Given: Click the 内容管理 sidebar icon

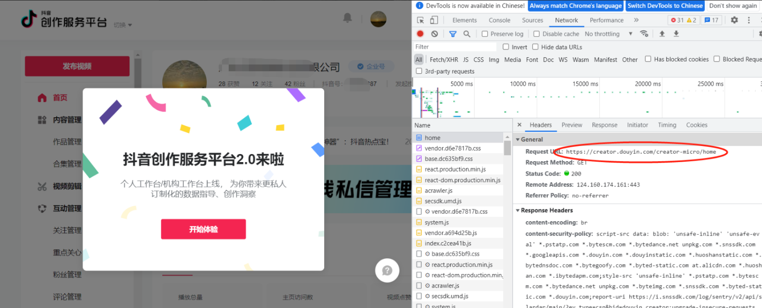Looking at the screenshot, I should (x=42, y=120).
